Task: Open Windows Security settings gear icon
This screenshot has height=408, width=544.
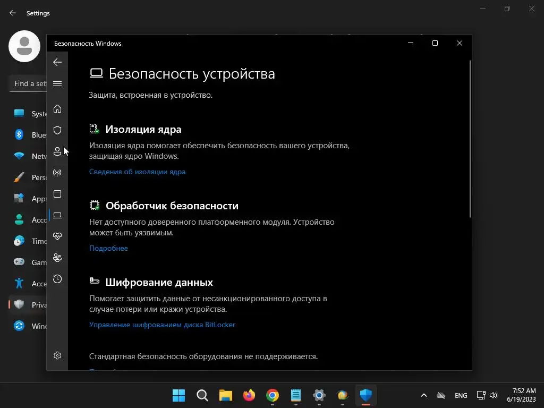Action: 57,355
